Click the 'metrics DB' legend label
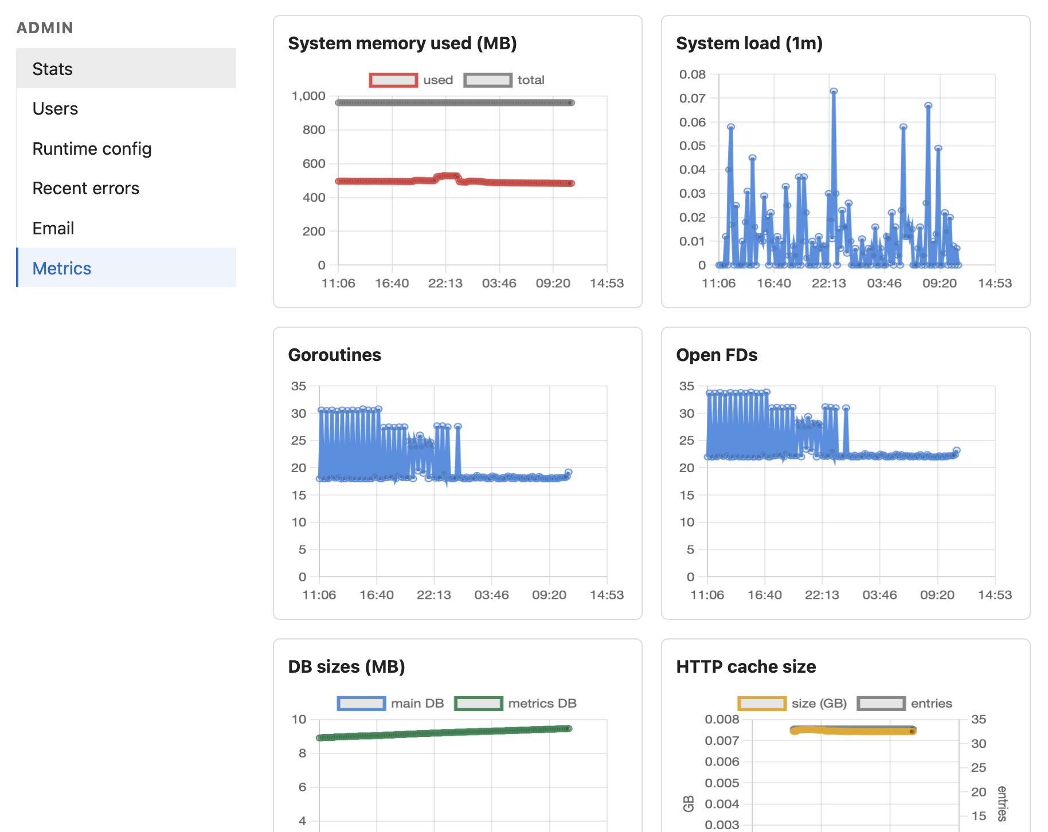Image resolution: width=1048 pixels, height=832 pixels. [542, 704]
